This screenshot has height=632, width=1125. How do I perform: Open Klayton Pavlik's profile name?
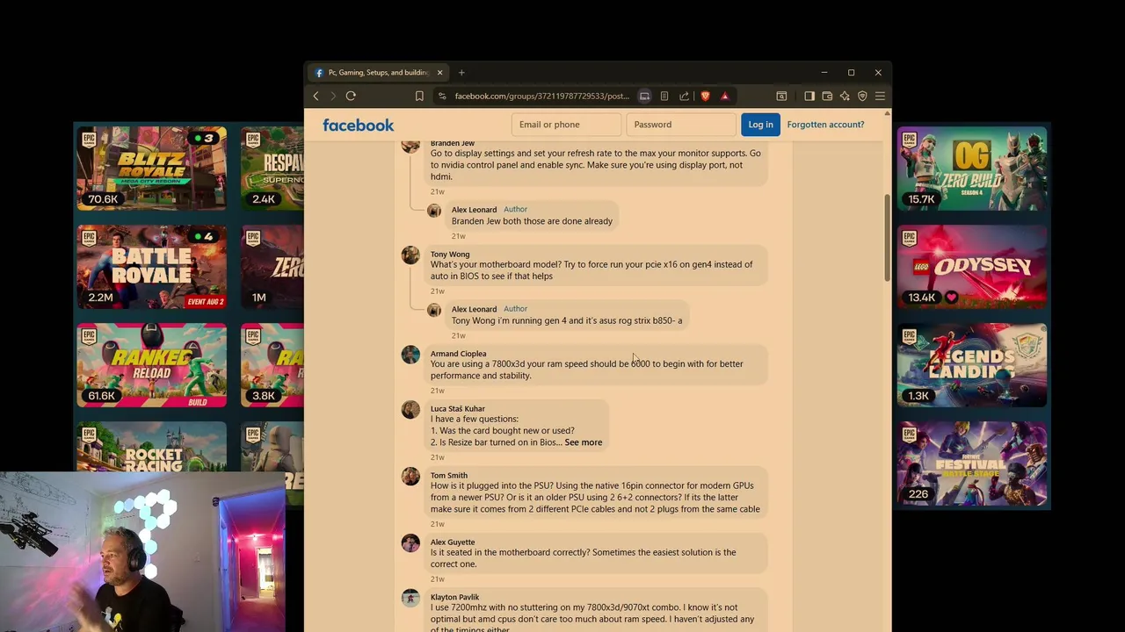454,598
